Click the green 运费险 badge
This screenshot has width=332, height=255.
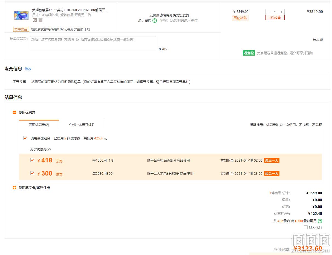(249, 53)
